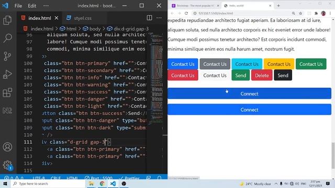Open the Search view in VS Code
Image resolution: width=335 pixels, height=188 pixels.
(x=7, y=38)
